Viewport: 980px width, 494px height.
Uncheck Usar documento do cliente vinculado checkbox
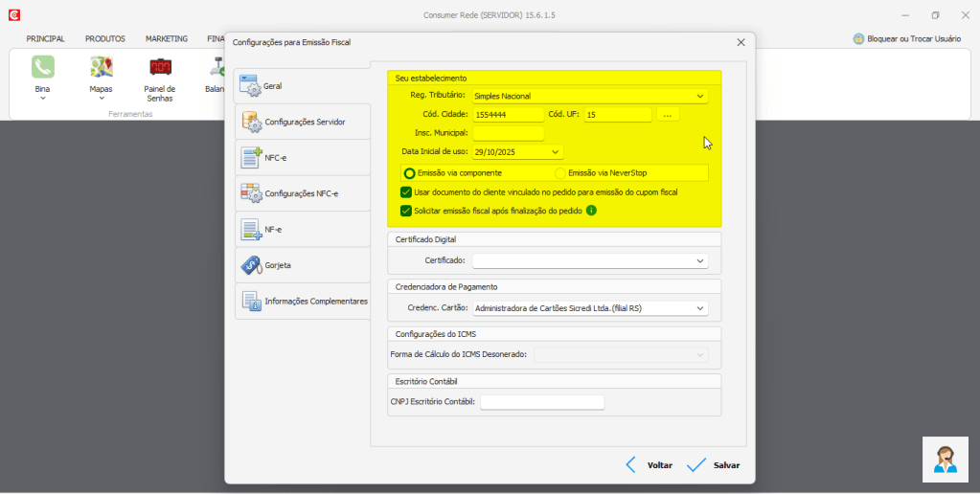406,192
